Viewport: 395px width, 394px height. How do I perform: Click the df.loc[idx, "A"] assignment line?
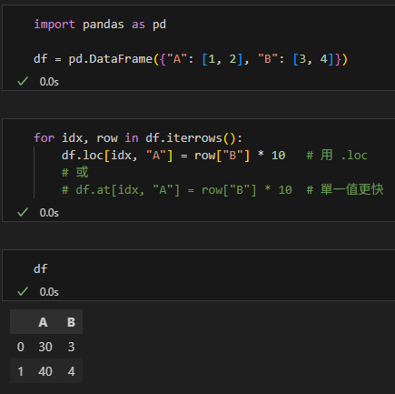click(173, 156)
